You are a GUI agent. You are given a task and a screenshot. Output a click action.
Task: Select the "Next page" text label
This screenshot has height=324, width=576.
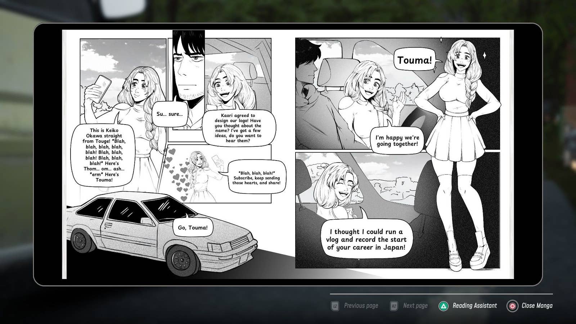(415, 306)
